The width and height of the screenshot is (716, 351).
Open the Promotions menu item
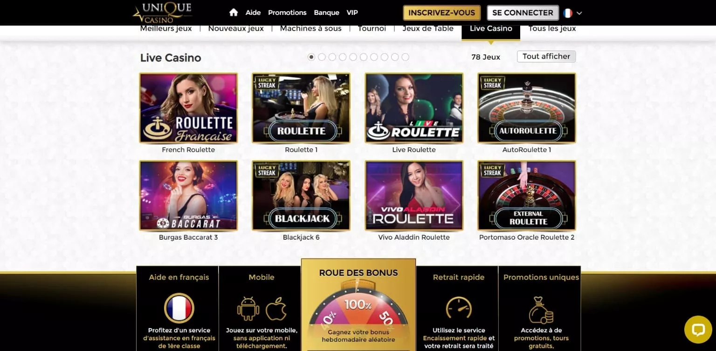tap(287, 13)
